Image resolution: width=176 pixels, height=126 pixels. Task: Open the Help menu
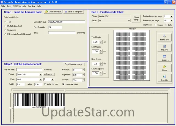39,6
